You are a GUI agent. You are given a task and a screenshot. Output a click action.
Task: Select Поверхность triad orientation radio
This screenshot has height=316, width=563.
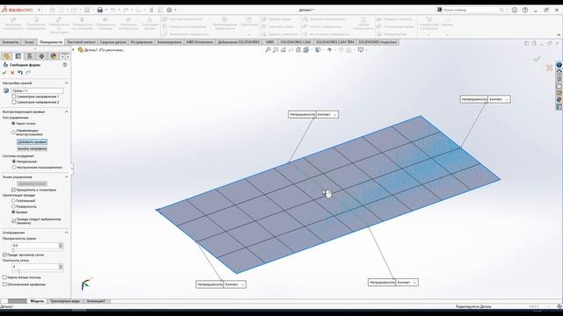(x=13, y=207)
